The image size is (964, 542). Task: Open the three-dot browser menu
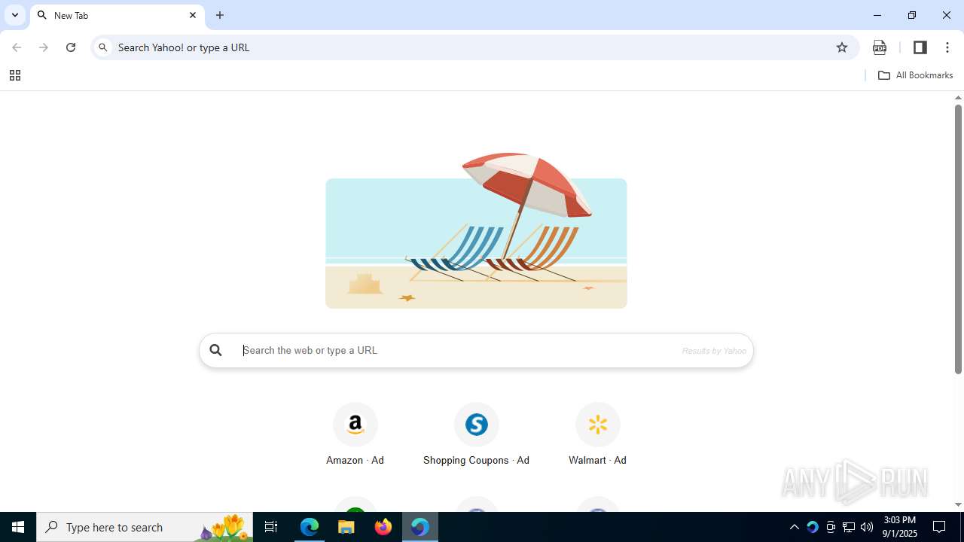(947, 47)
